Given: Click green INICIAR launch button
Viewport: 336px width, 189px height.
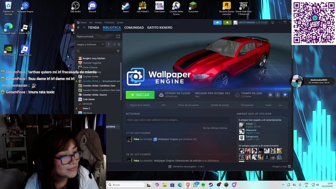Looking at the screenshot, I should (140, 95).
